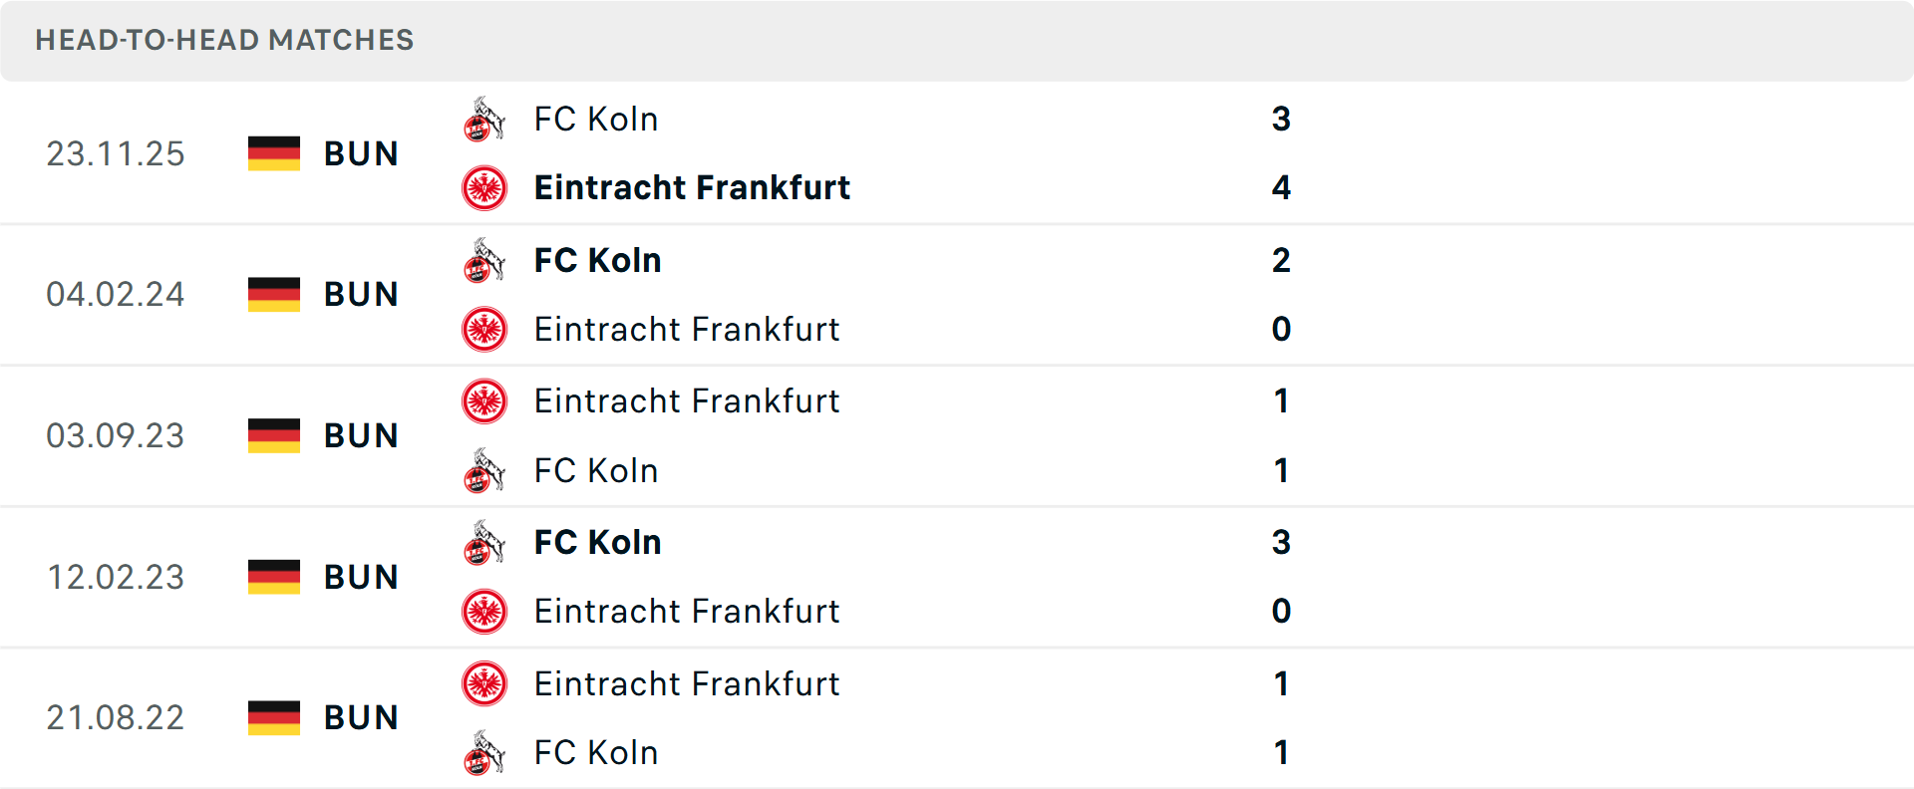
Task: Click the 23.11.25 match date
Action: point(116,153)
